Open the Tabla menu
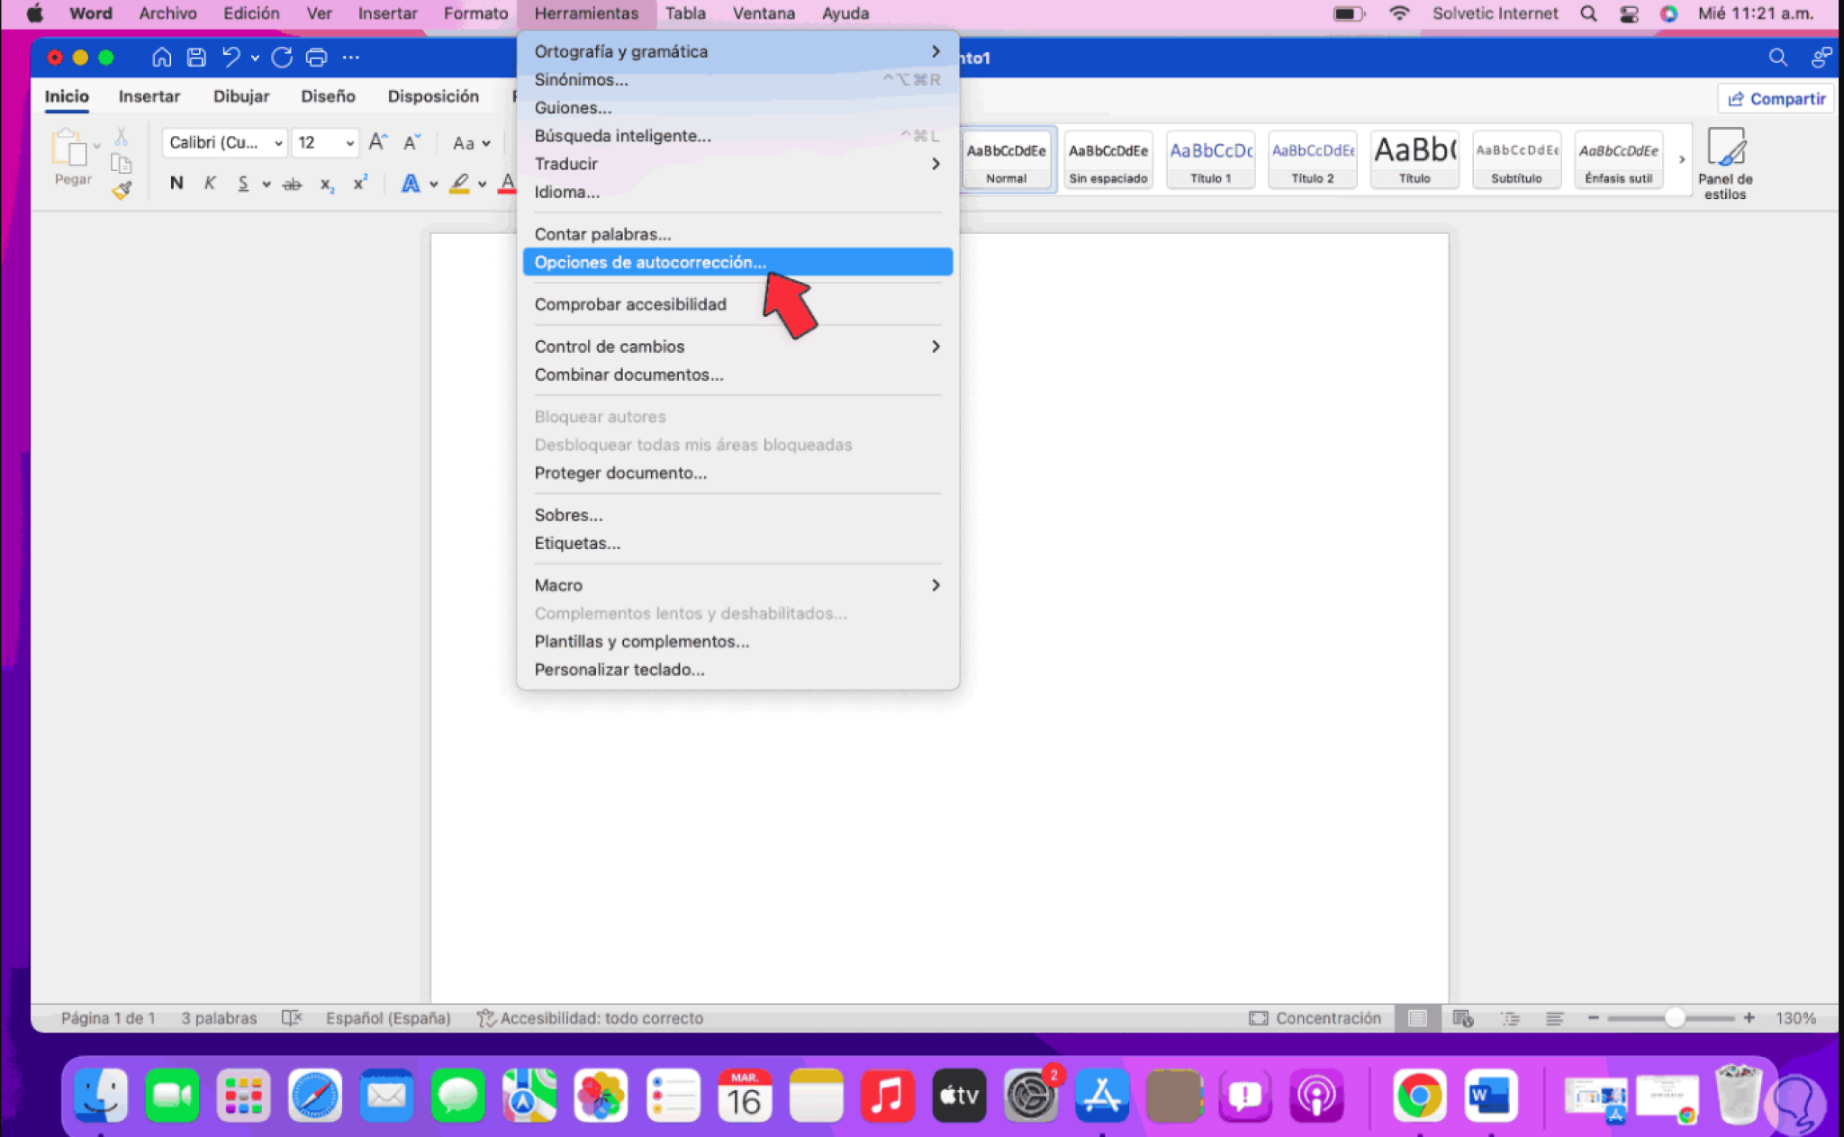Viewport: 1844px width, 1137px height. click(684, 13)
